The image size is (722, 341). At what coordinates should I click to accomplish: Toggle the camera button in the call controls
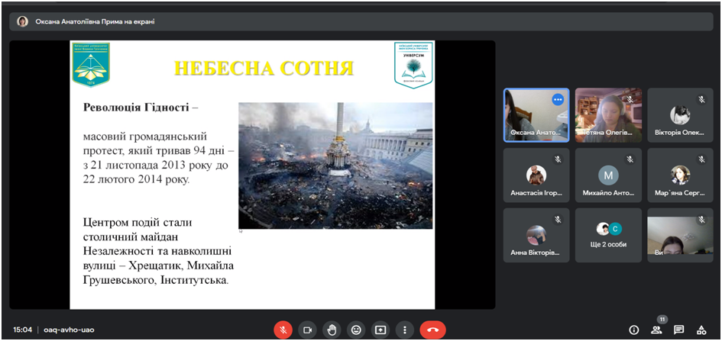pyautogui.click(x=307, y=330)
